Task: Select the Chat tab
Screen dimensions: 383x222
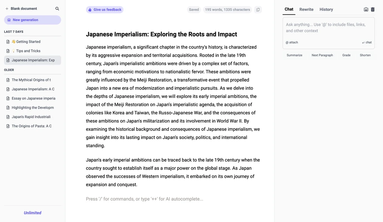Action: point(289,9)
